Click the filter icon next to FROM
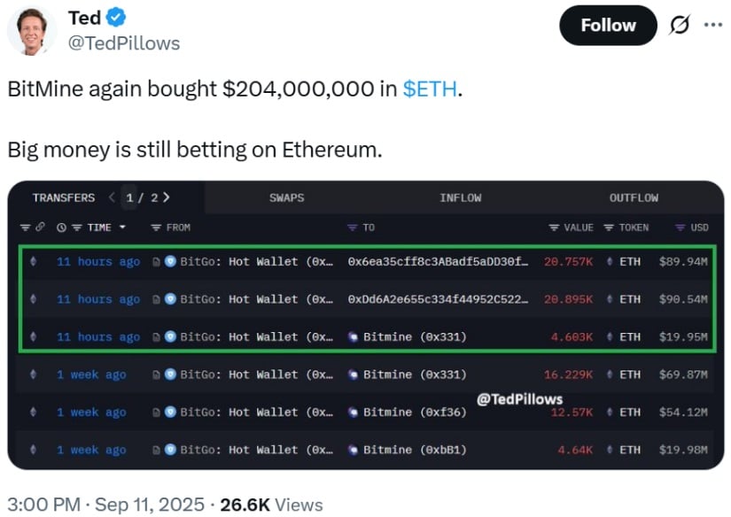Image resolution: width=731 pixels, height=517 pixels. tap(156, 228)
